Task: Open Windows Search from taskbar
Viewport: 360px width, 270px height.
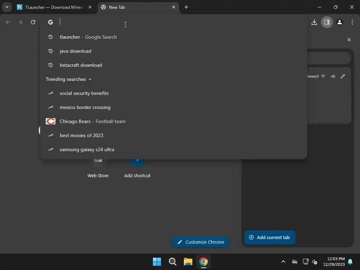Action: click(172, 262)
